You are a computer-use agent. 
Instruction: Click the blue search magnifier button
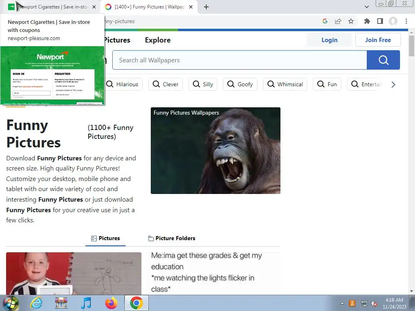click(383, 60)
